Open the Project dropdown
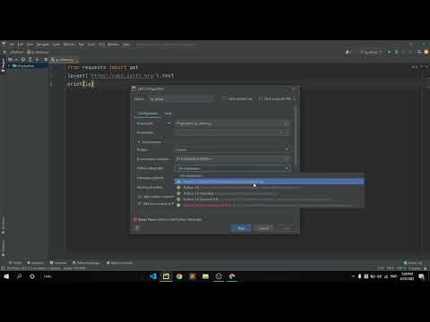The width and height of the screenshot is (430, 322). tap(232, 149)
